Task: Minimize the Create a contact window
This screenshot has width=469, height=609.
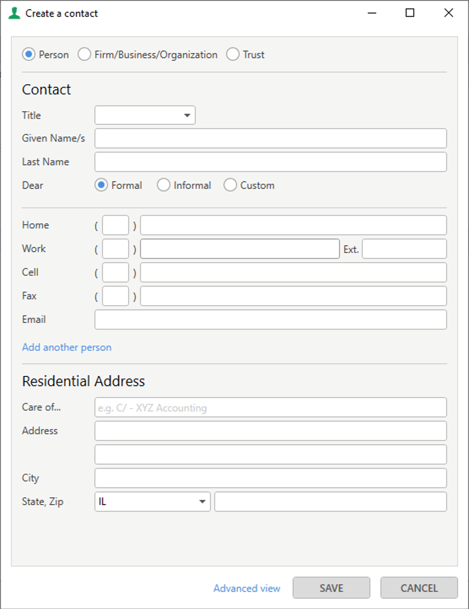Action: click(372, 13)
